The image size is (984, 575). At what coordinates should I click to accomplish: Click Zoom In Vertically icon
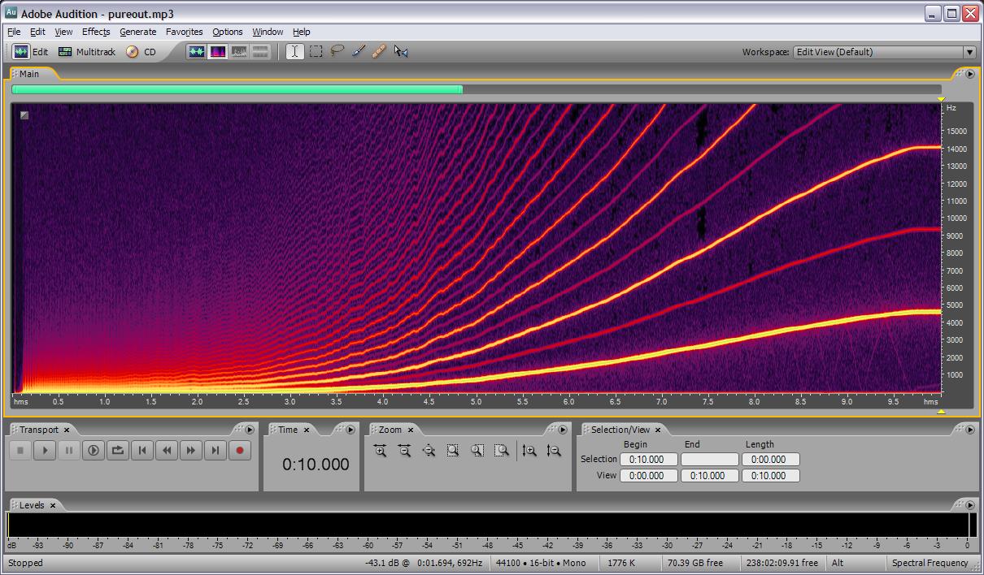pos(529,451)
